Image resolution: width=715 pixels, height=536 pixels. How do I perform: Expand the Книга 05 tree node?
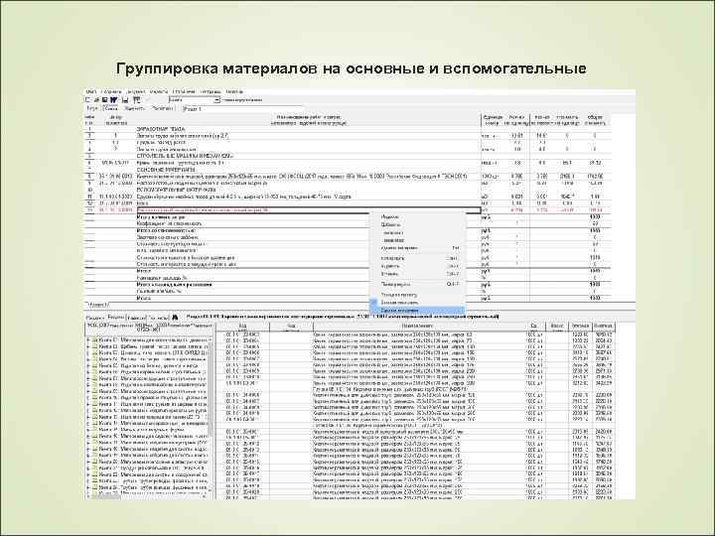[x=88, y=366]
